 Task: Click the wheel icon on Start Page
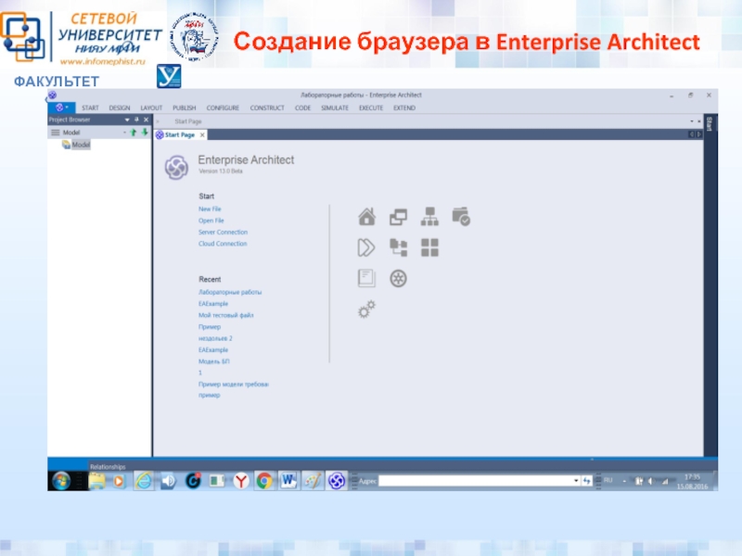(x=398, y=278)
